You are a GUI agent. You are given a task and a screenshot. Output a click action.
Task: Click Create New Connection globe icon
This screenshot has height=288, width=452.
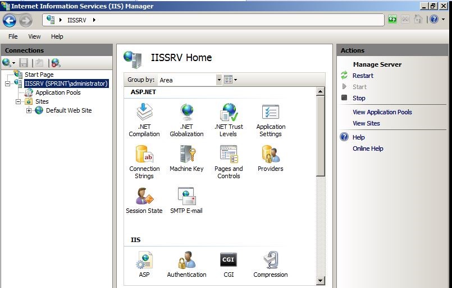pos(6,62)
